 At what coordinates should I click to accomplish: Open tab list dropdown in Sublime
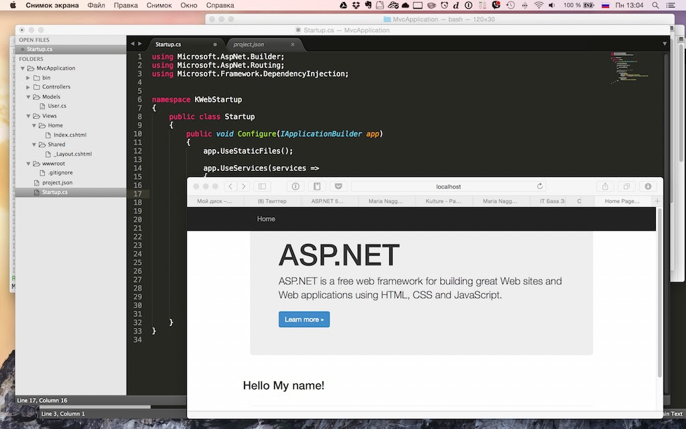(665, 44)
